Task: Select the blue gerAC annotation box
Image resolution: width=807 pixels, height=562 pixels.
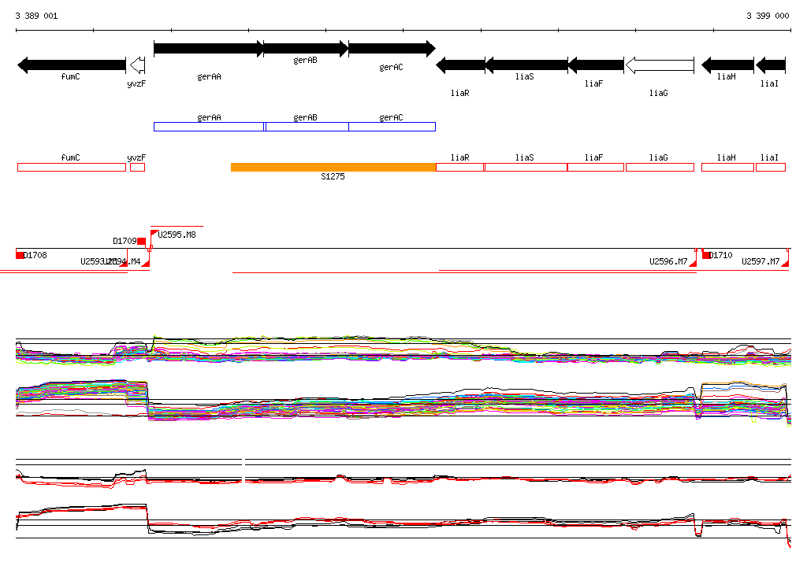Action: [x=392, y=127]
